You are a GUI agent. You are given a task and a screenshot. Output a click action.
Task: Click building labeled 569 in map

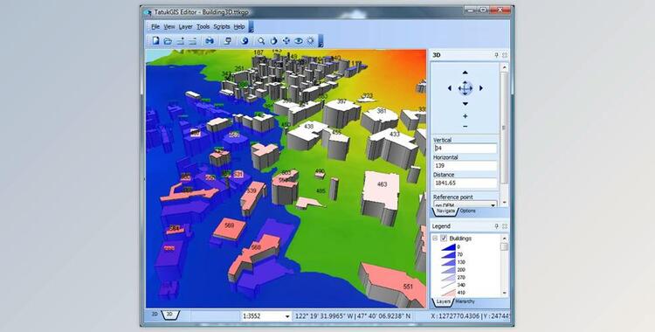click(229, 229)
